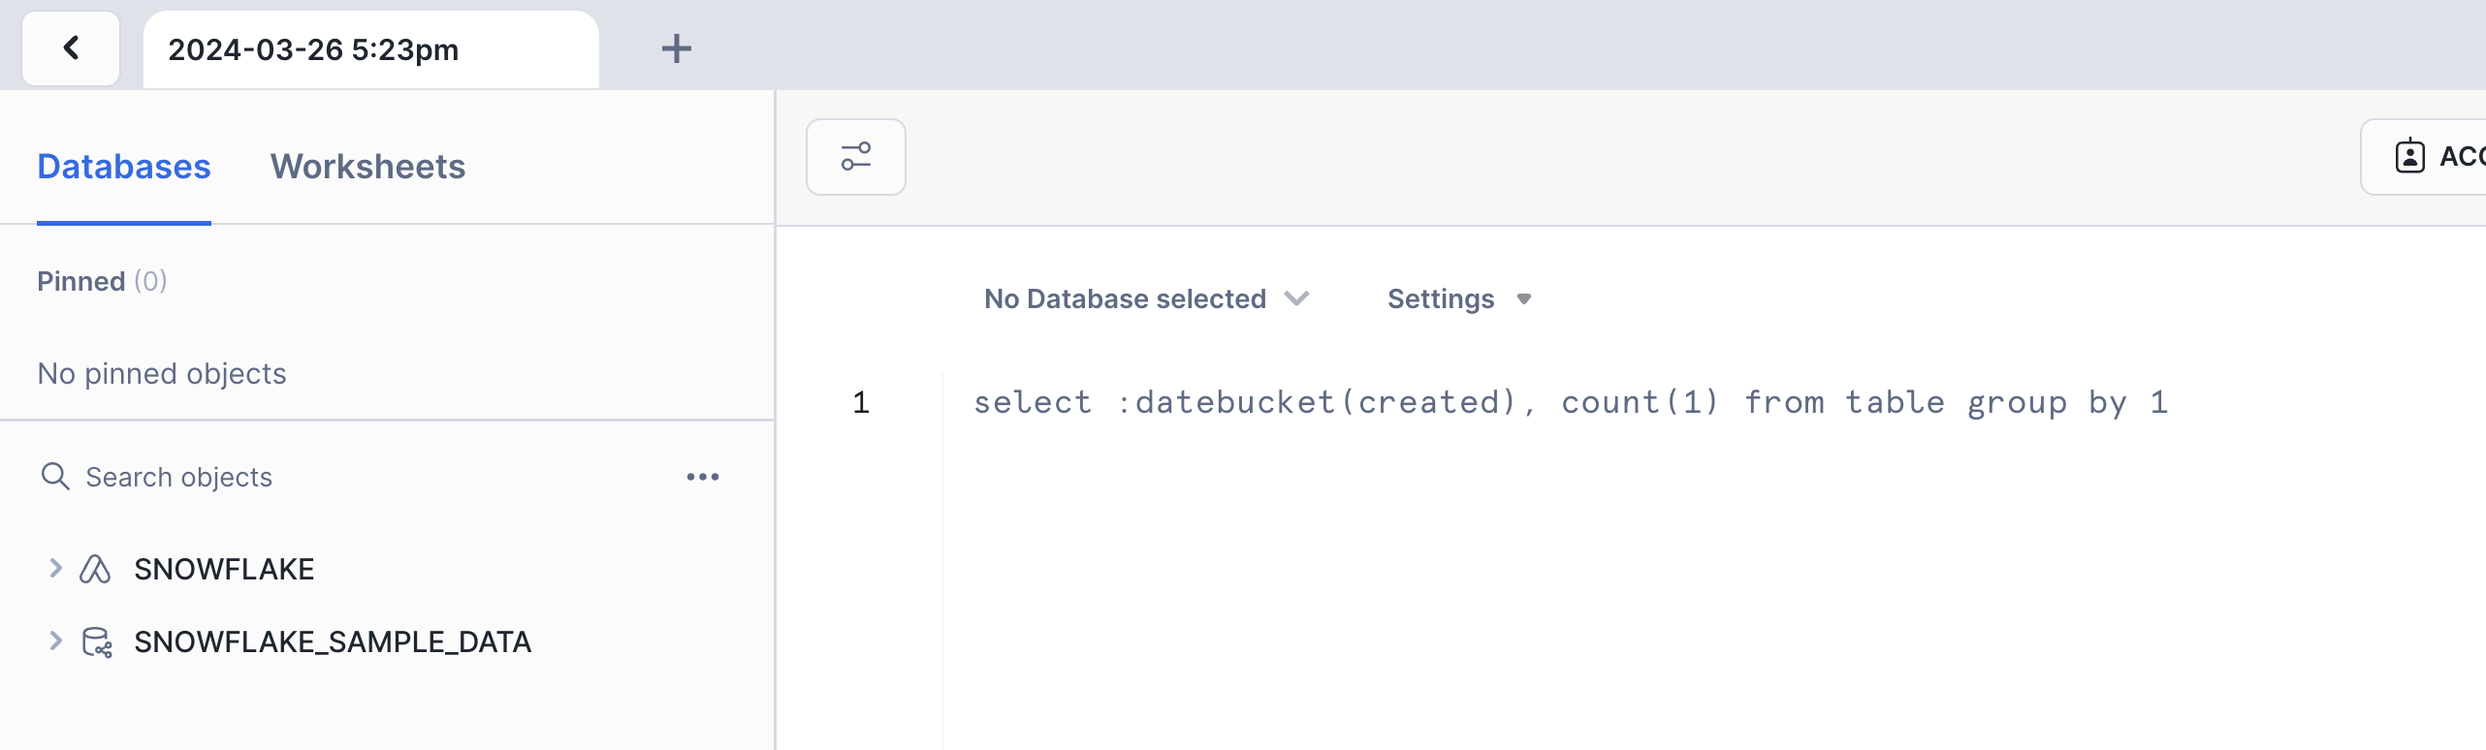Open the three-dot more options menu

point(702,477)
